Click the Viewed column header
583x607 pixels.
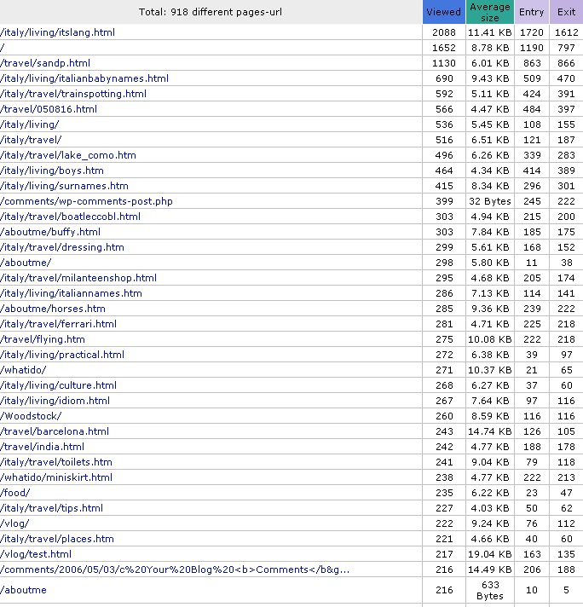(x=443, y=12)
